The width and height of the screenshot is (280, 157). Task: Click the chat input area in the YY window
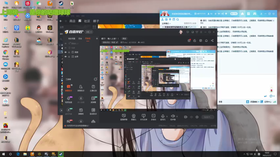pyautogui.click(x=246, y=87)
